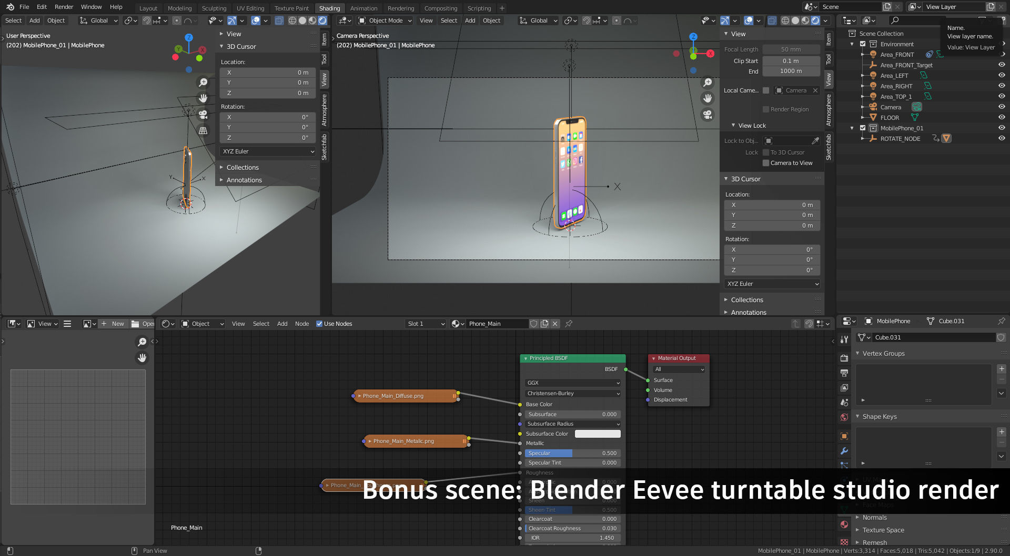Screen dimensions: 1010x556
Task: Toggle the MobilePhone_01 collection checkbox
Action: pyautogui.click(x=863, y=128)
